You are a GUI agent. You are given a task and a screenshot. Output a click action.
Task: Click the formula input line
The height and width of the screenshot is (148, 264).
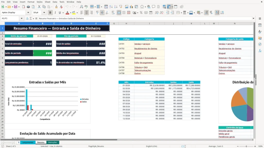coord(145,18)
